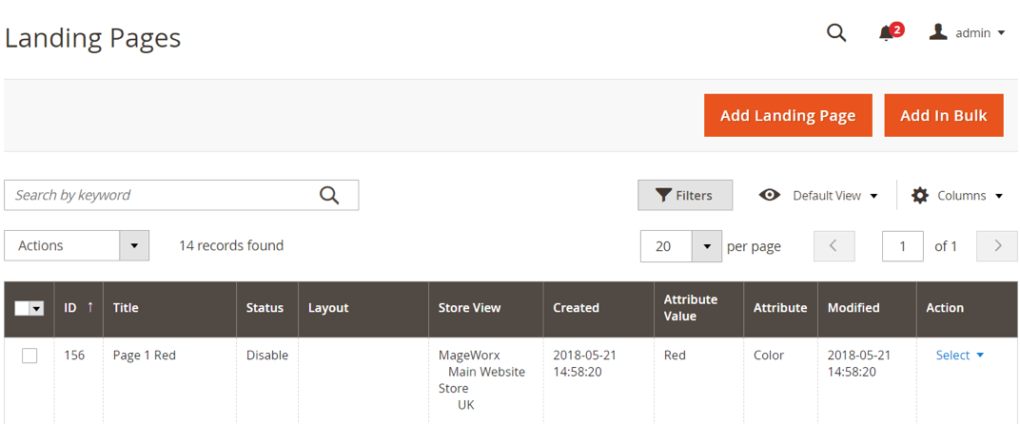Image resolution: width=1020 pixels, height=424 pixels.
Task: Toggle ID column sort arrow
Action: pos(89,308)
